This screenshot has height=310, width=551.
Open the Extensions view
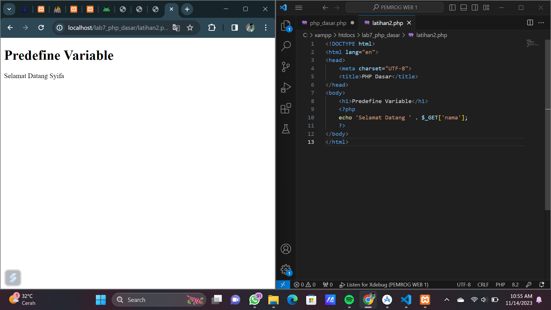tap(286, 108)
